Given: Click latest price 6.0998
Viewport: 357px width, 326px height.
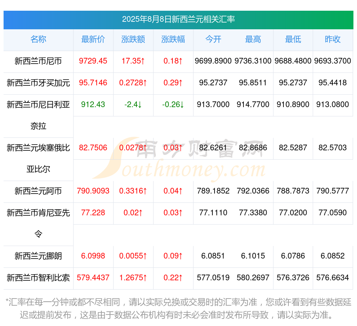Looking at the screenshot, I should click(x=93, y=256).
